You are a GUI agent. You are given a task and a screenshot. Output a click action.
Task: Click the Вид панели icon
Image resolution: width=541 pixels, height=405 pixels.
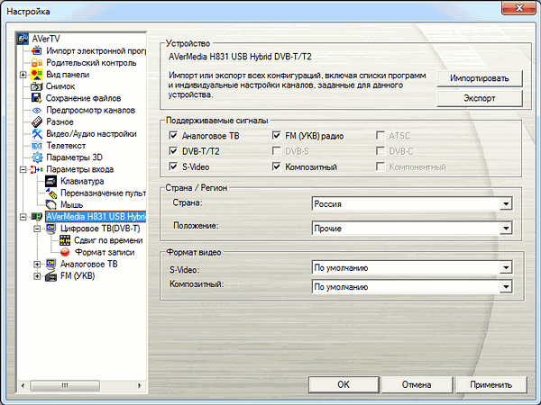click(37, 75)
